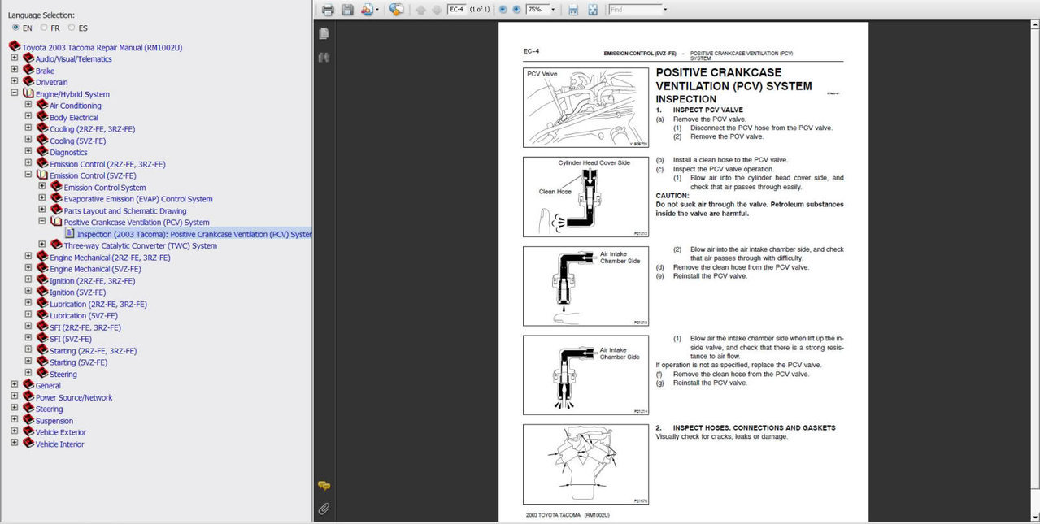Click the book icon beside Brake
The image size is (1040, 524).
coord(28,71)
